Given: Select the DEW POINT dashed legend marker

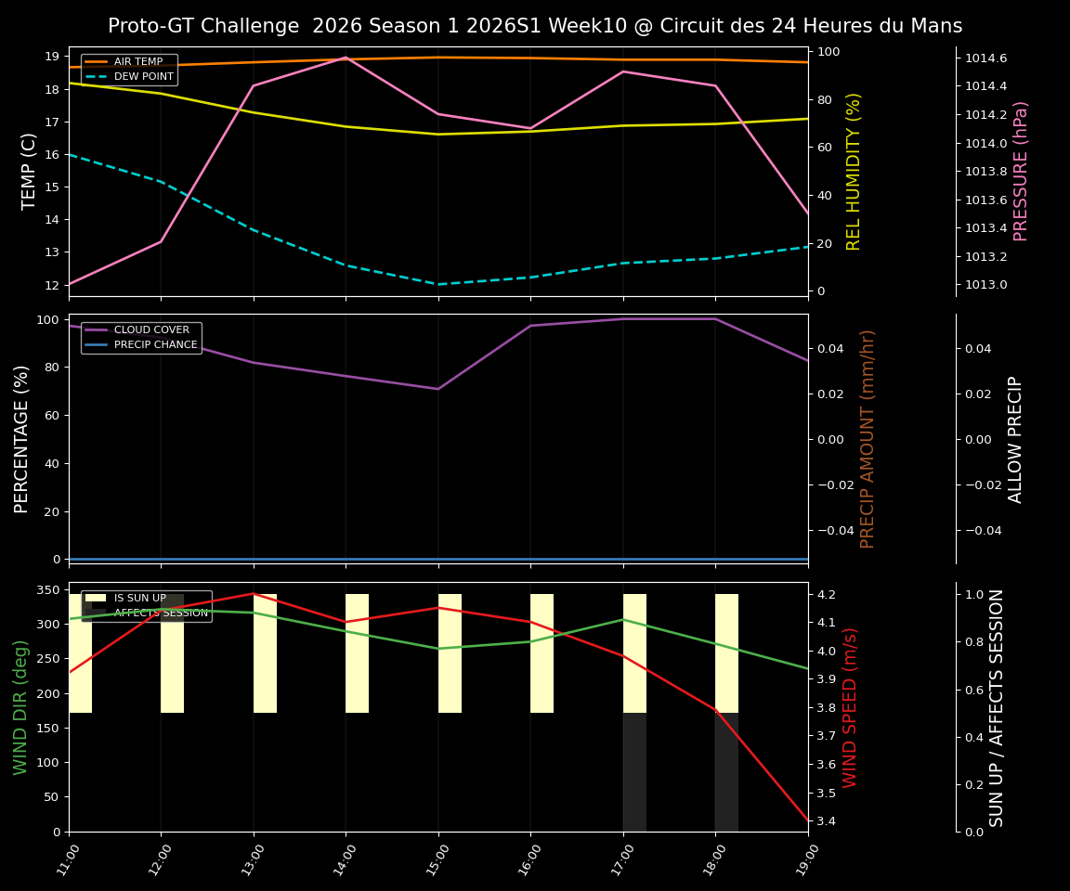Looking at the screenshot, I should tap(94, 77).
